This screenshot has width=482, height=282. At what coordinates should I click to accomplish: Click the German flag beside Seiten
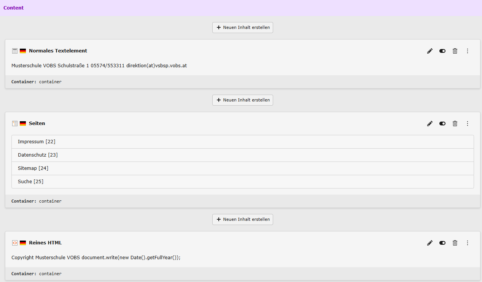coord(23,124)
